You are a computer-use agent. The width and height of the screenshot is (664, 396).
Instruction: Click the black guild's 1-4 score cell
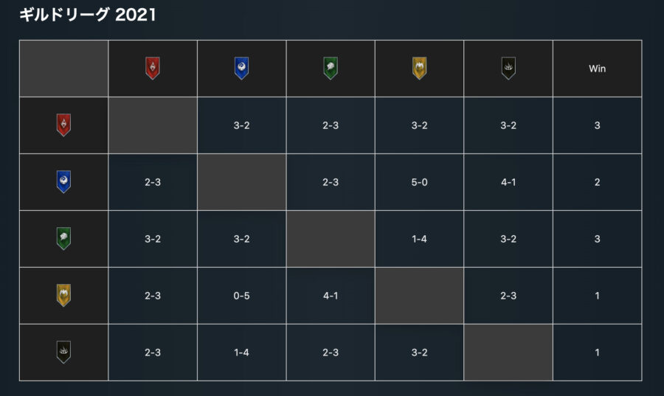point(241,352)
